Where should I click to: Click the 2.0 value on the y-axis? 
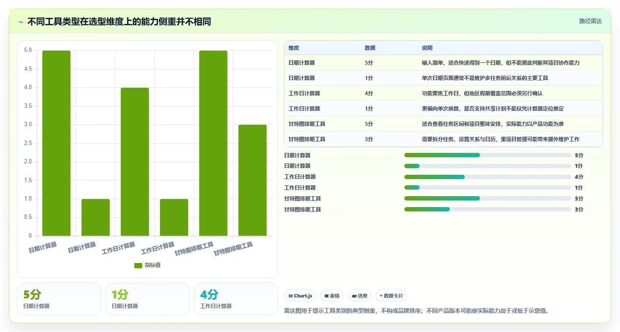coord(28,162)
